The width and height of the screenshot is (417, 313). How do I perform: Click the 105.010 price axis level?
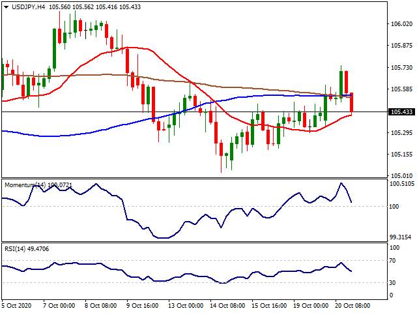(x=401, y=175)
